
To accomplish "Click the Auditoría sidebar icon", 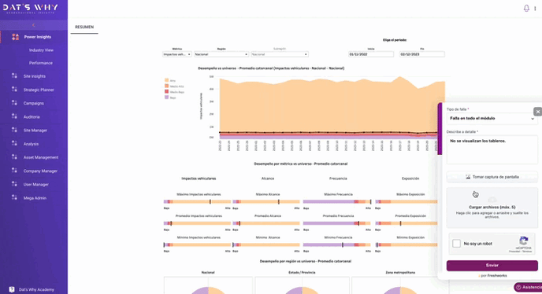I will pyautogui.click(x=14, y=116).
